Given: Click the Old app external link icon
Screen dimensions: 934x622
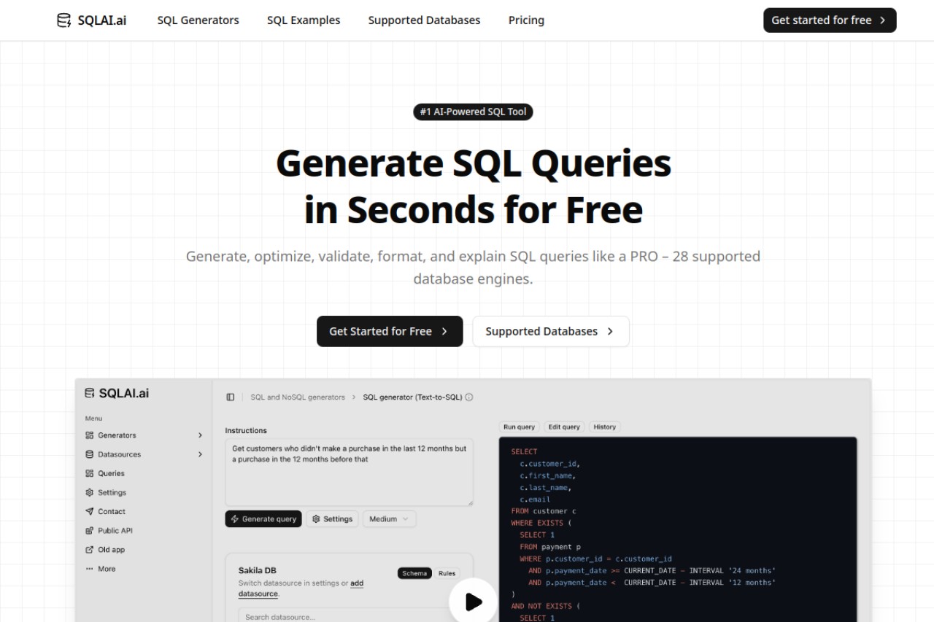Looking at the screenshot, I should (x=90, y=549).
